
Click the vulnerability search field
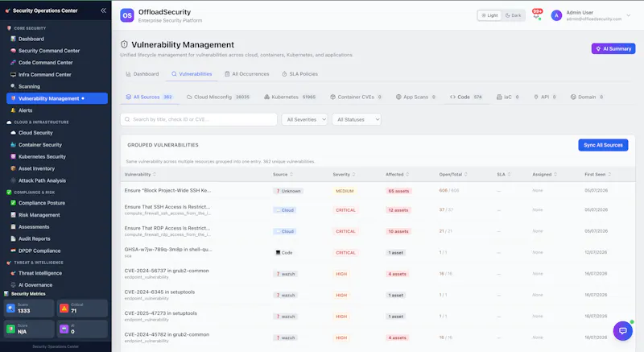pos(198,119)
